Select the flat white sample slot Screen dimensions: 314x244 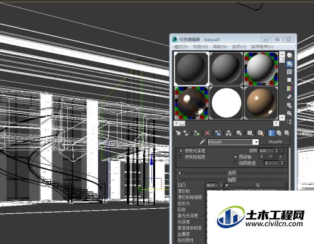click(227, 103)
